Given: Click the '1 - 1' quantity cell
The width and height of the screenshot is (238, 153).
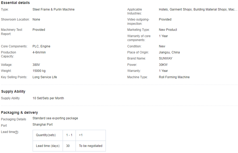Looking at the screenshot, I should [x=69, y=135].
